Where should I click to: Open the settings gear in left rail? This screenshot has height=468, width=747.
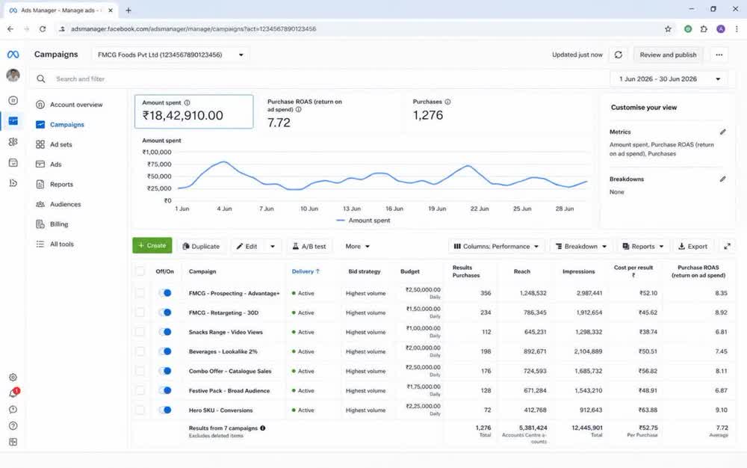point(13,378)
